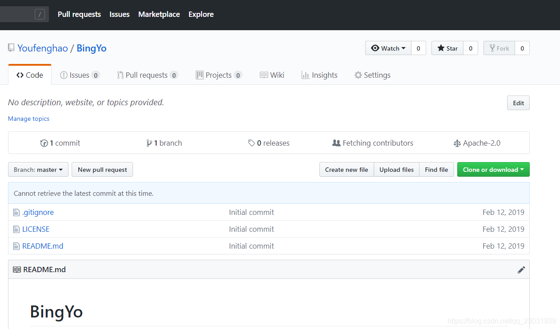Click 'No description, website, or topics provided' text
The width and height of the screenshot is (560, 329).
click(86, 102)
